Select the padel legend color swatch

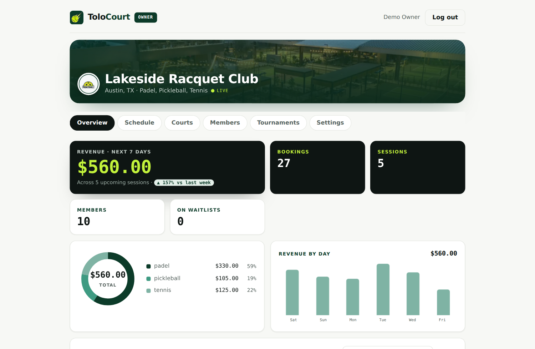click(148, 266)
